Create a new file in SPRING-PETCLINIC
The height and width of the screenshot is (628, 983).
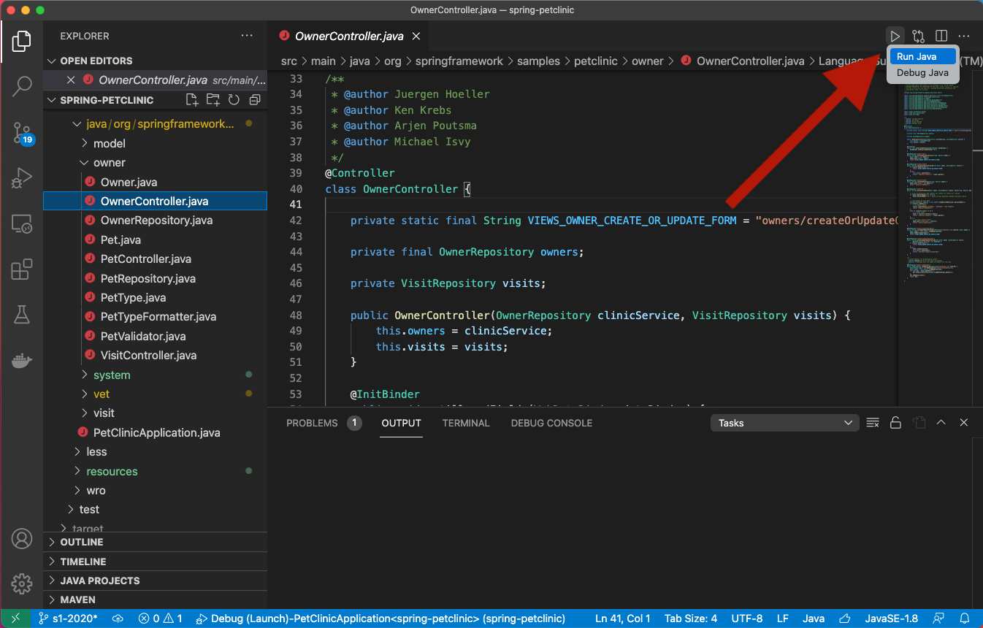(x=192, y=100)
